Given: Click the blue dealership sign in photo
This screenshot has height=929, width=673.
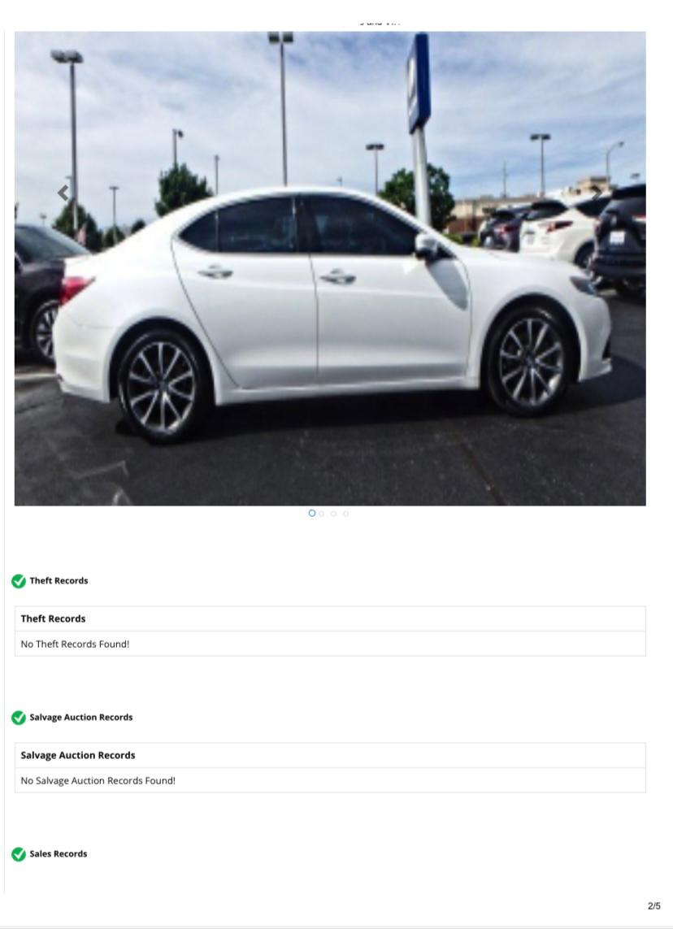Looking at the screenshot, I should click(x=419, y=81).
